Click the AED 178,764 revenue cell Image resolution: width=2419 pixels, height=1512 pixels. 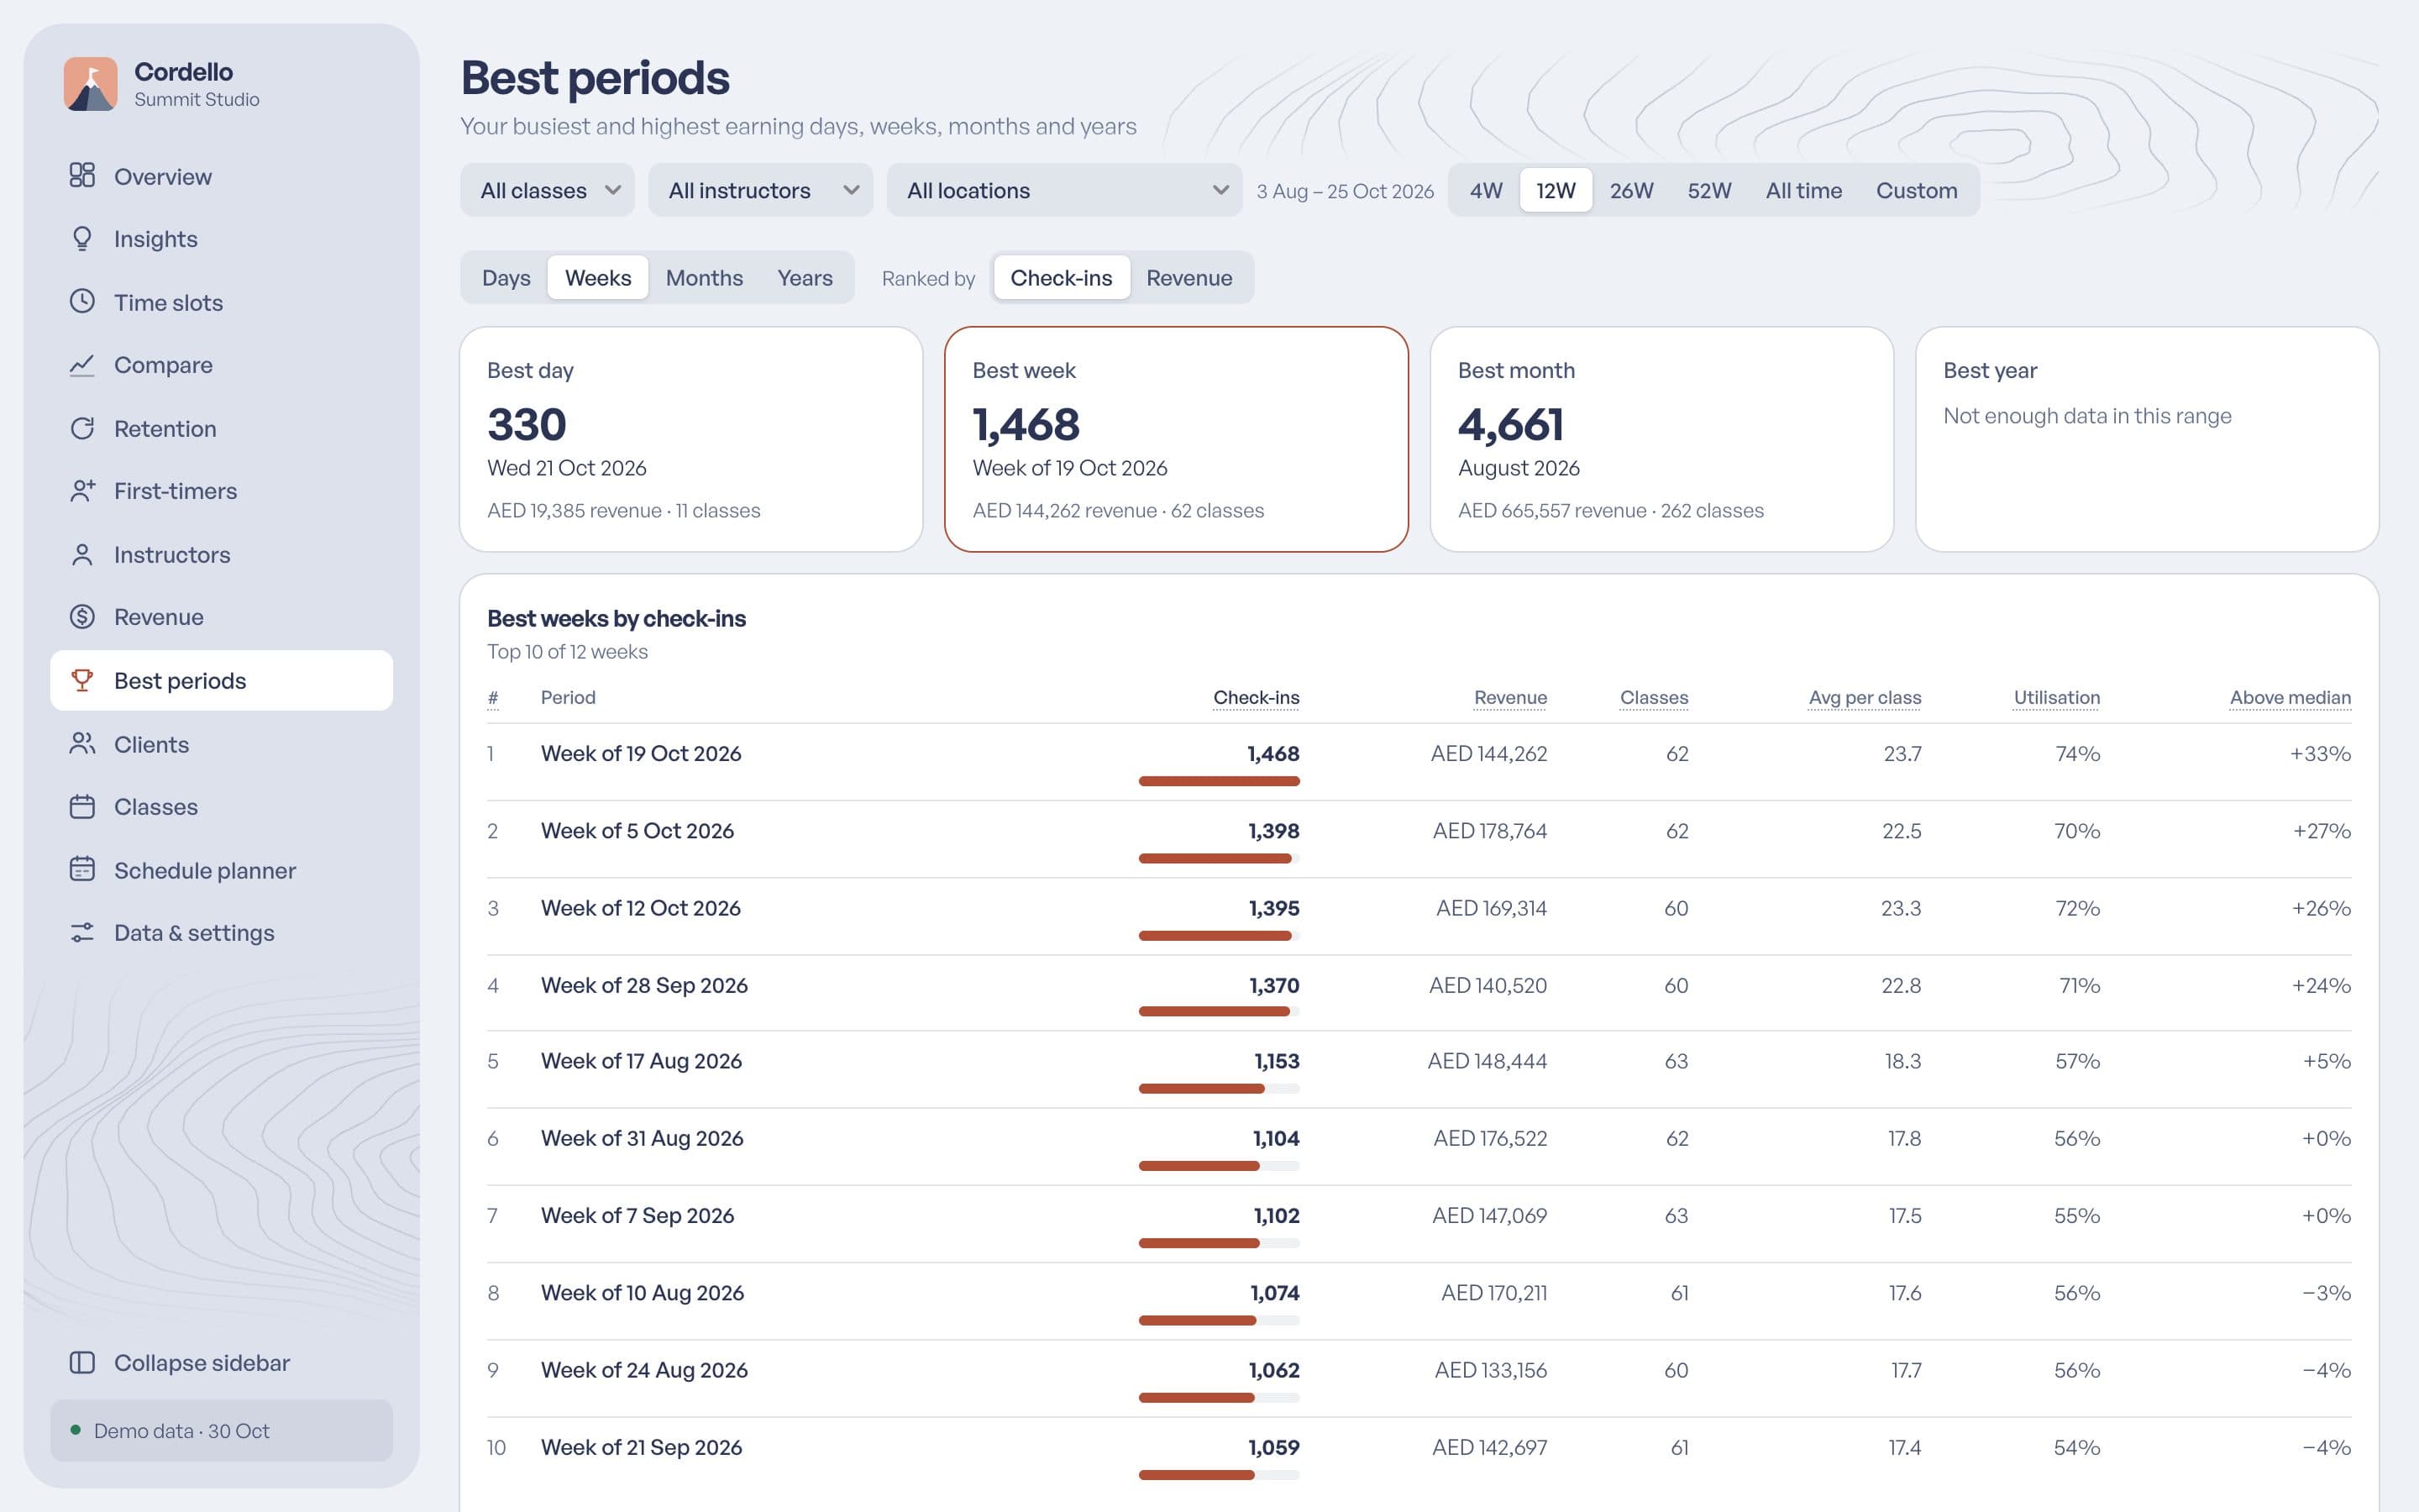[1489, 831]
